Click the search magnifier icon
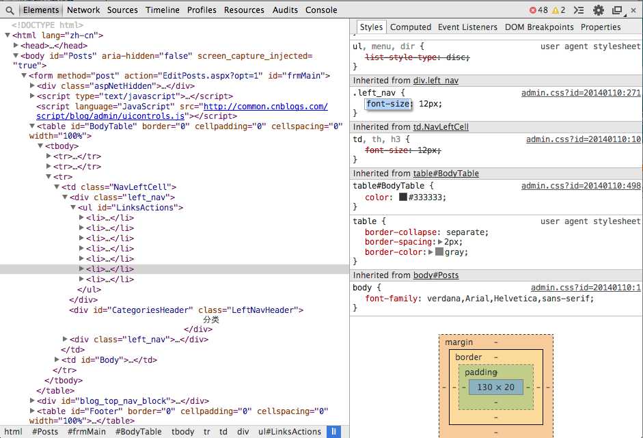The image size is (643, 438). [10, 10]
